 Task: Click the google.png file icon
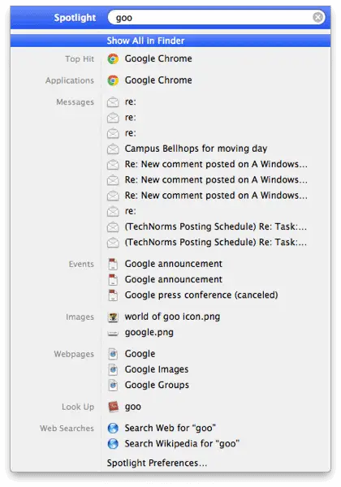tap(113, 334)
